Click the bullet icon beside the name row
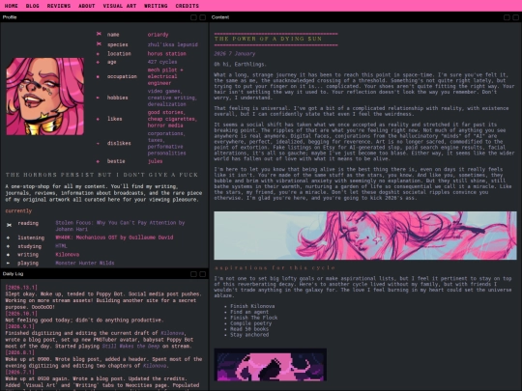The height and width of the screenshot is (391, 522). pyautogui.click(x=99, y=34)
